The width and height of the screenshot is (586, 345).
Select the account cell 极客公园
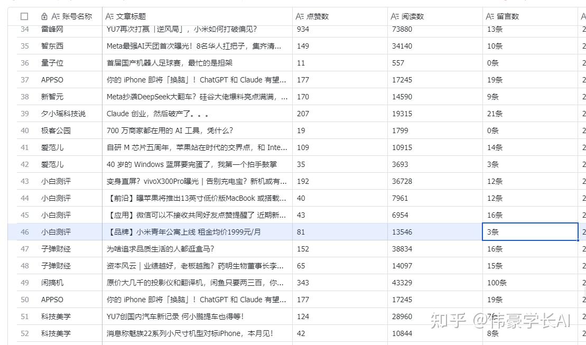point(55,130)
